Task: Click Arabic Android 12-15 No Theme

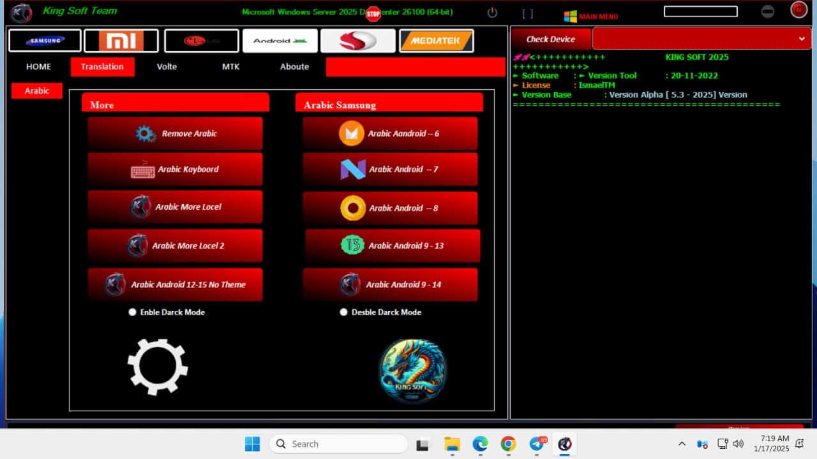Action: tap(175, 284)
